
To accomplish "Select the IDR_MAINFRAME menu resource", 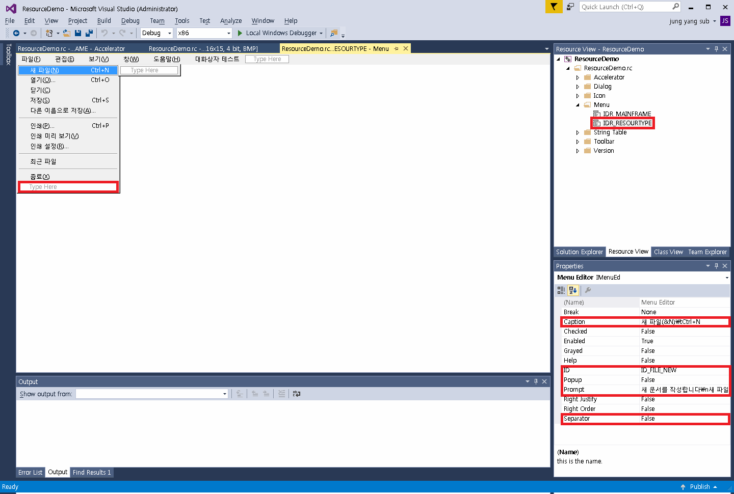I will [626, 114].
